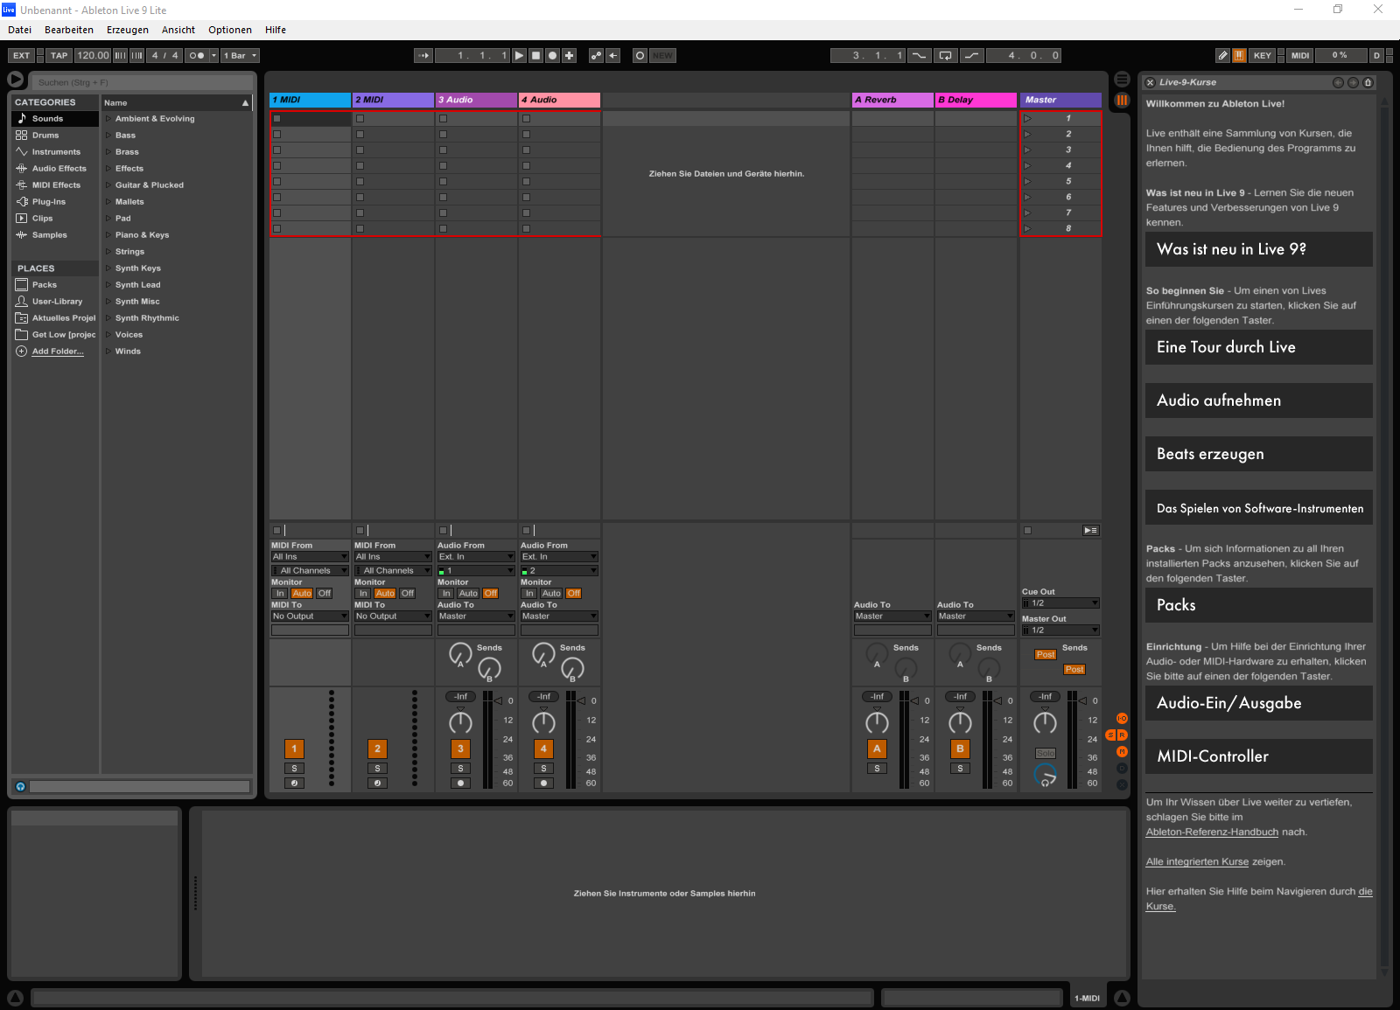Toggle track 1 activator button
Image resolution: width=1400 pixels, height=1010 pixels.
click(x=294, y=749)
